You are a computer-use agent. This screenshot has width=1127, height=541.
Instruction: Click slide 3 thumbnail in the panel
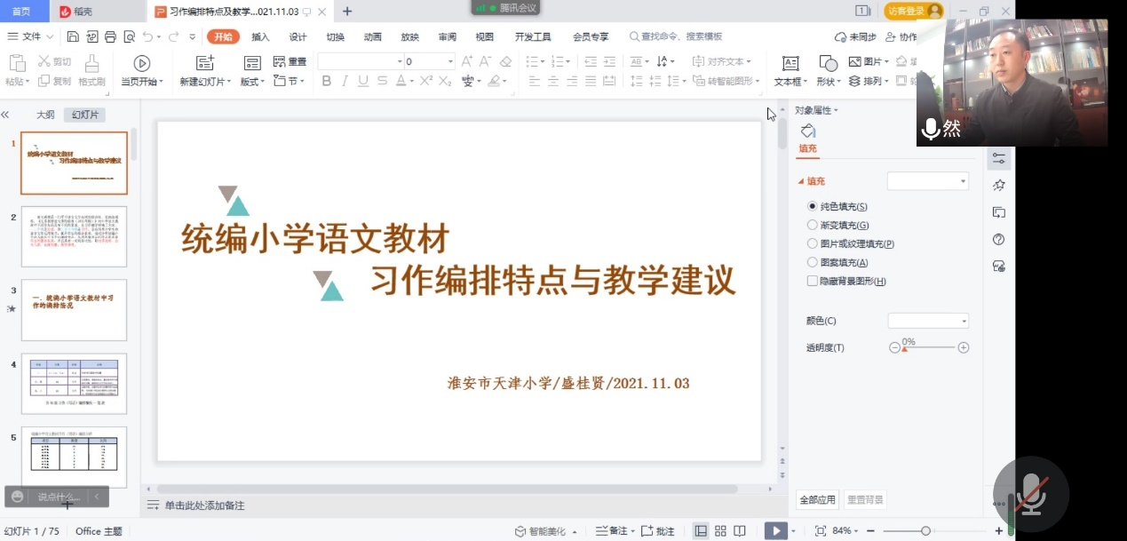tap(74, 309)
